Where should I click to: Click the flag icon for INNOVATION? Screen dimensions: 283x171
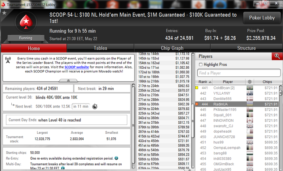coord(250,120)
